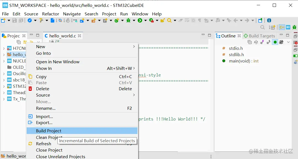
Task: Open the Navigate menu
Action: pos(72,14)
